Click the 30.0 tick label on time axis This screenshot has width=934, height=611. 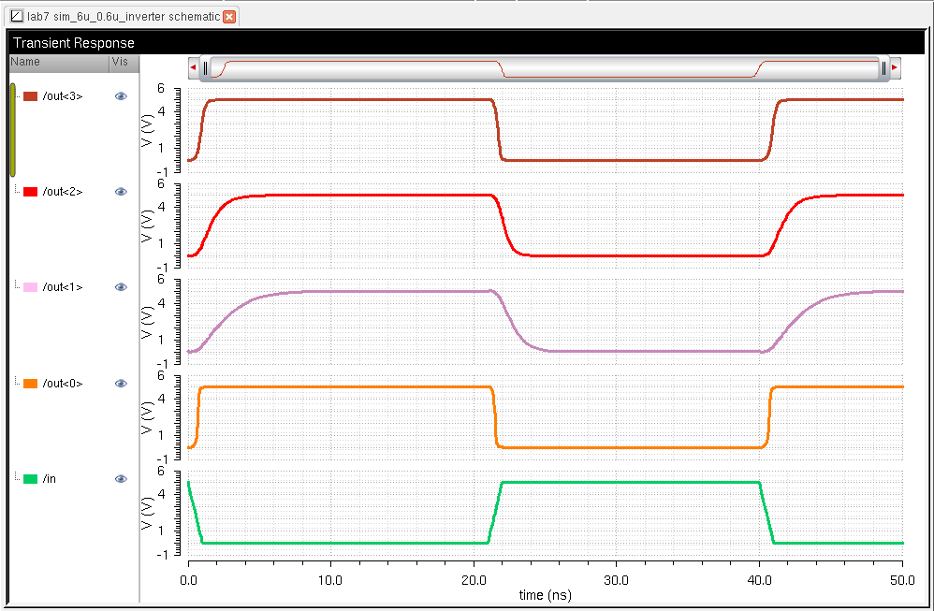[x=617, y=580]
